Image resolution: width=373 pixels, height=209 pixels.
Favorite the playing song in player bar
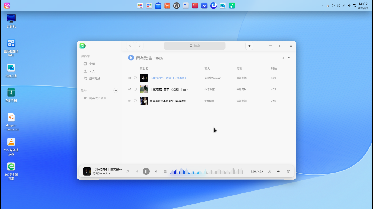127,171
